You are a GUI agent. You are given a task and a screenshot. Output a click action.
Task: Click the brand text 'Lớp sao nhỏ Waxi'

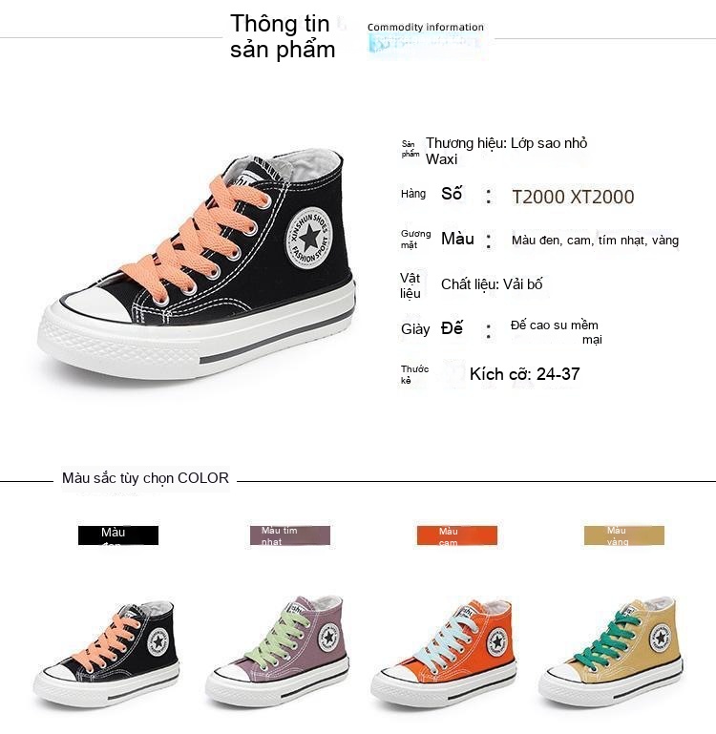pyautogui.click(x=506, y=151)
